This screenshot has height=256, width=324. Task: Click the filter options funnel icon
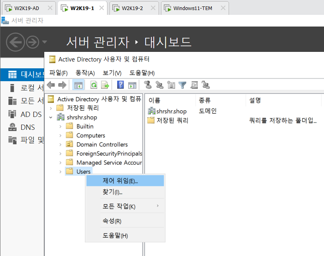pyautogui.click(x=182, y=85)
